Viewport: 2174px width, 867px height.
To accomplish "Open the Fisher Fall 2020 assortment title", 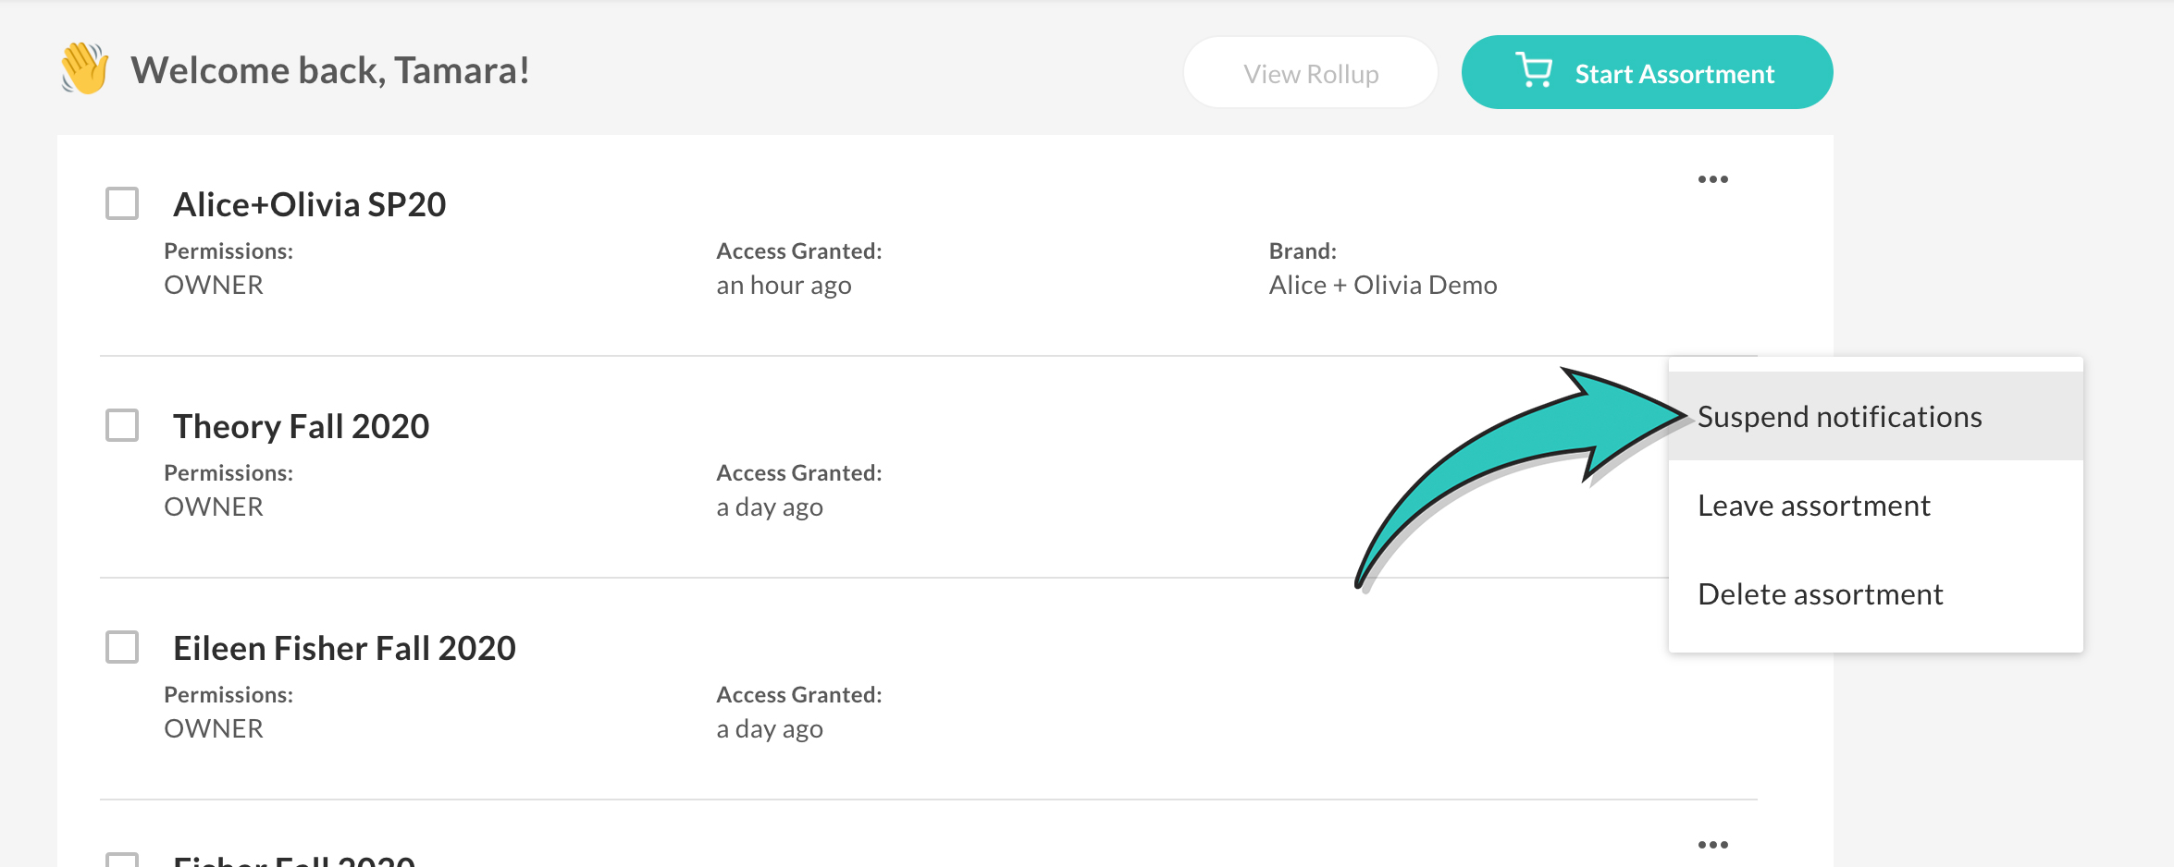I will tap(294, 860).
